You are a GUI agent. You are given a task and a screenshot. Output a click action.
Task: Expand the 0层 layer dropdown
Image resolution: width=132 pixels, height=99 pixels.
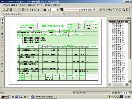point(58,10)
